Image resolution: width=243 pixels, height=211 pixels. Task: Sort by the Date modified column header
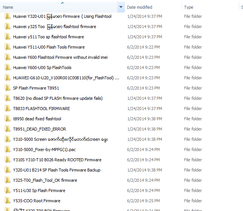139,7
